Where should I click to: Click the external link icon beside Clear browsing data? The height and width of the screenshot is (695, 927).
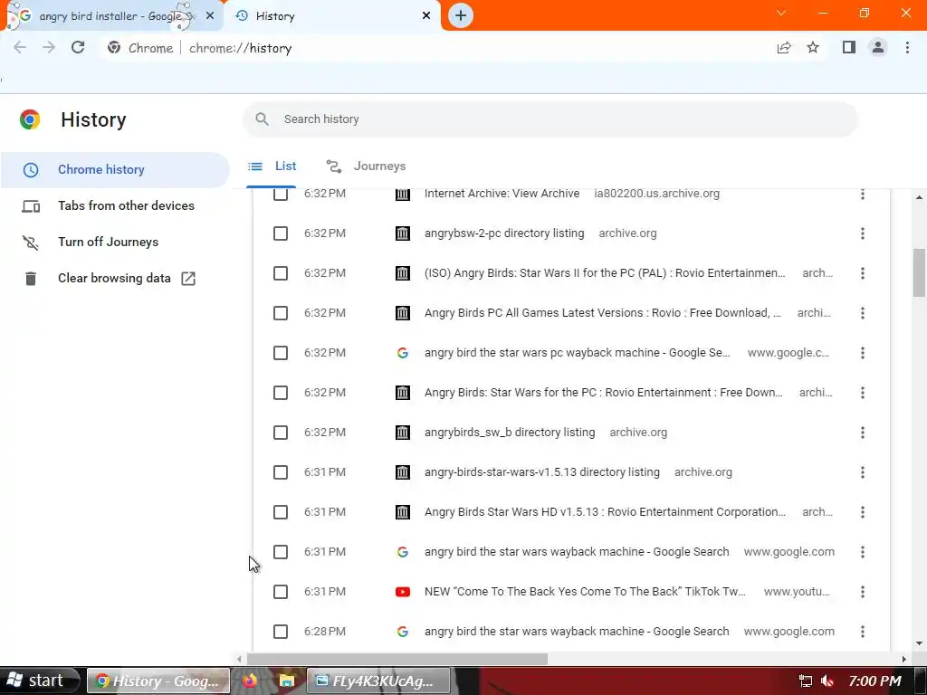pyautogui.click(x=188, y=279)
